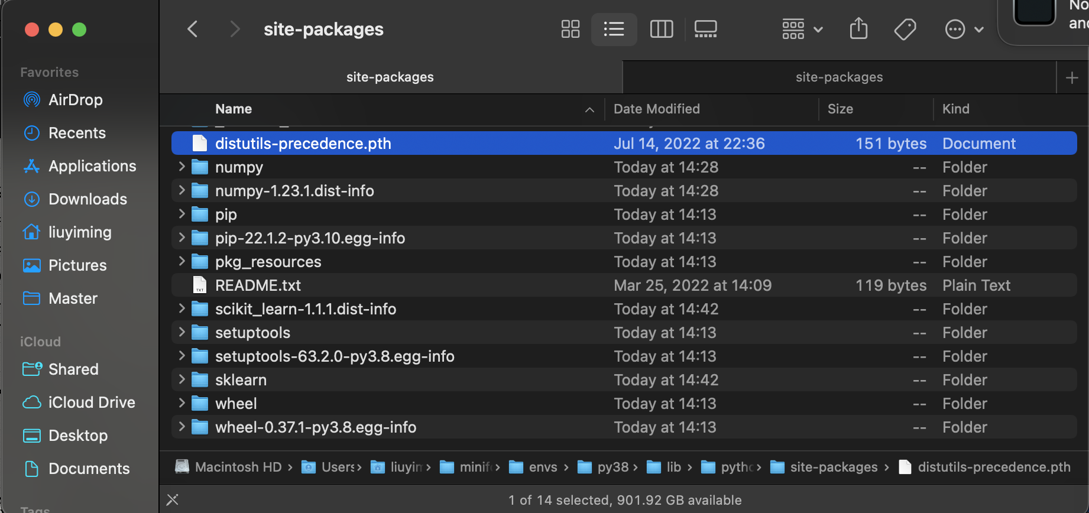Hide the path bar using X icon
Image resolution: width=1089 pixels, height=513 pixels.
click(x=173, y=500)
